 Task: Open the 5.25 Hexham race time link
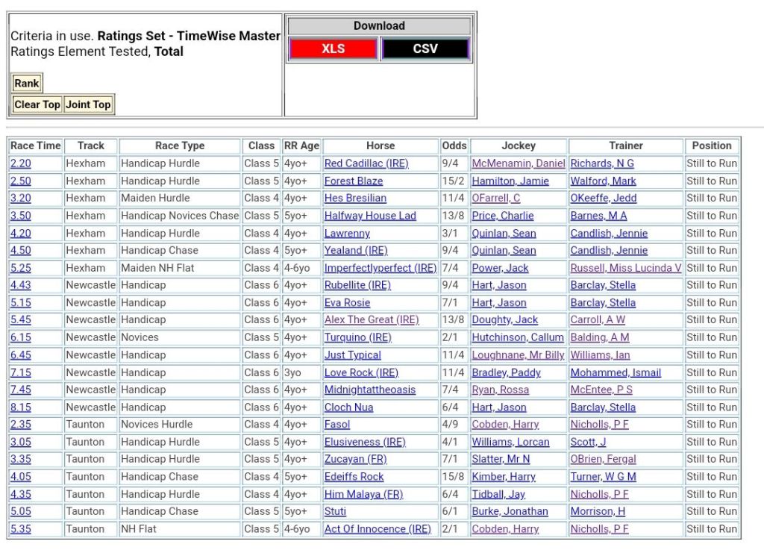[21, 268]
